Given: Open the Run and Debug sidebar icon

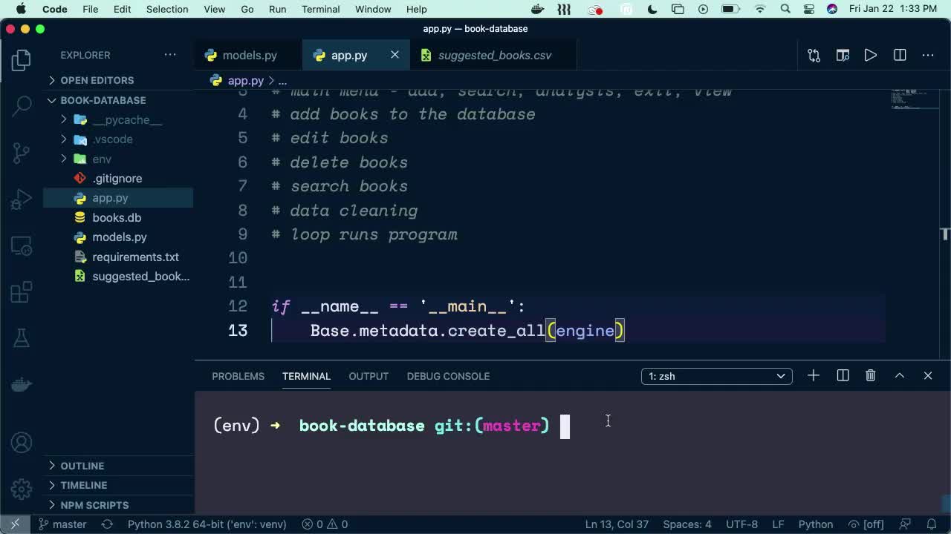Looking at the screenshot, I should (20, 198).
